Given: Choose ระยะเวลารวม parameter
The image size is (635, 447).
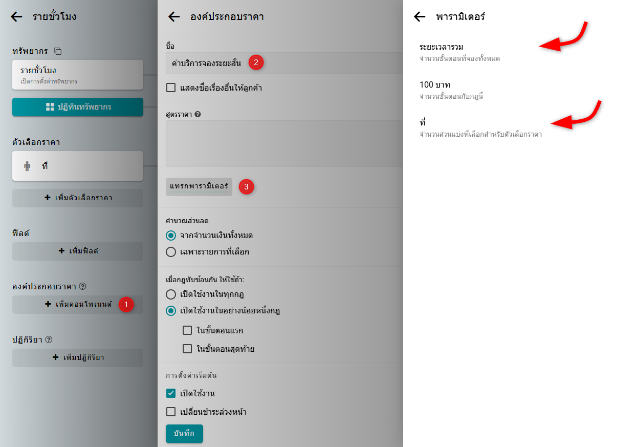Looking at the screenshot, I should [441, 47].
